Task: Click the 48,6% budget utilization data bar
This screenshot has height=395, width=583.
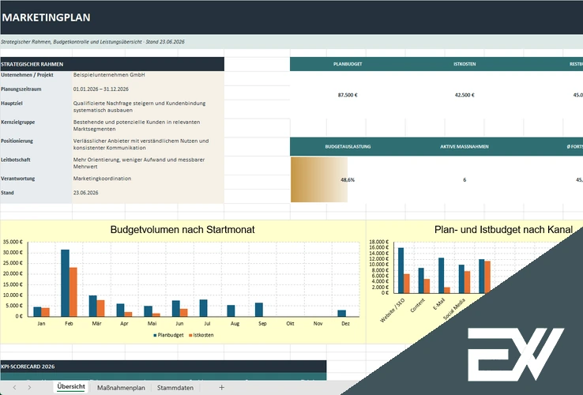Action: tap(319, 179)
